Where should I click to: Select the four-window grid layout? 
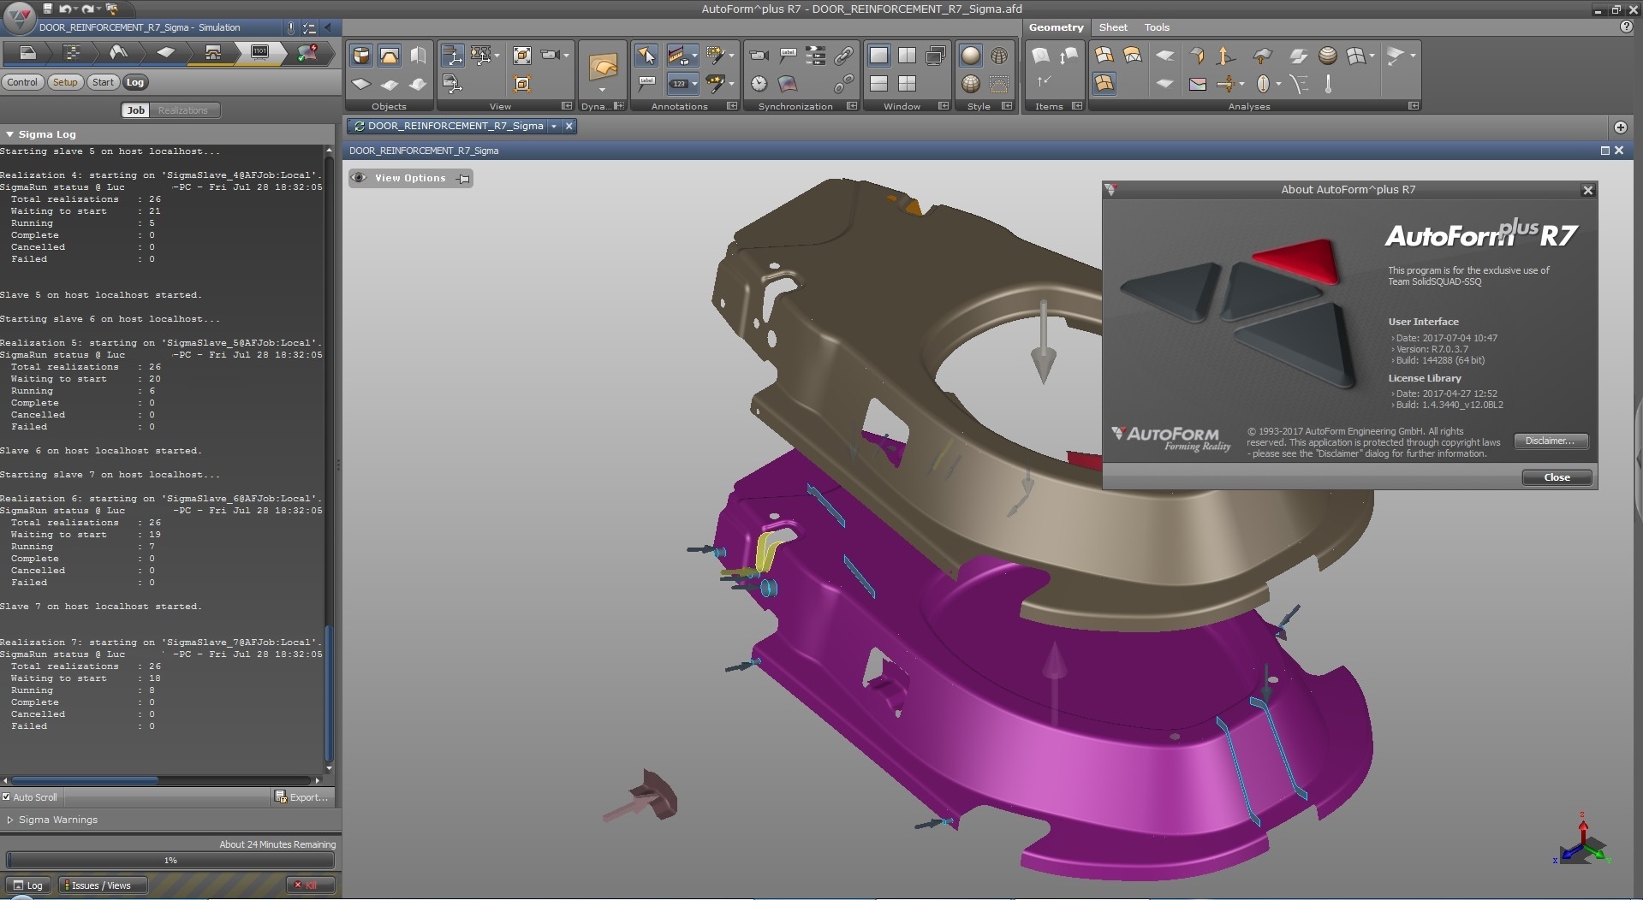coord(907,84)
